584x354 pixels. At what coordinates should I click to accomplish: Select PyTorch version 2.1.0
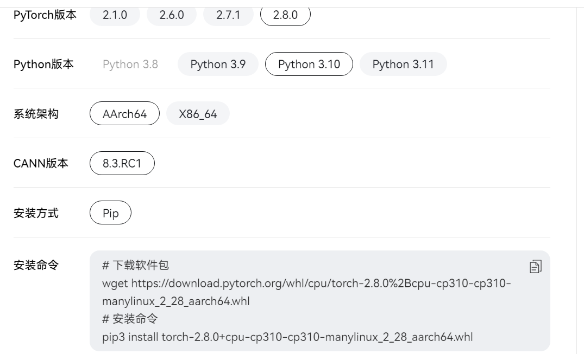(x=115, y=15)
